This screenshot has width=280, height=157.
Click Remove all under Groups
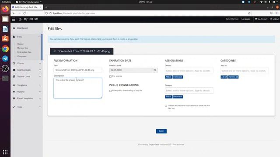coord(178,97)
